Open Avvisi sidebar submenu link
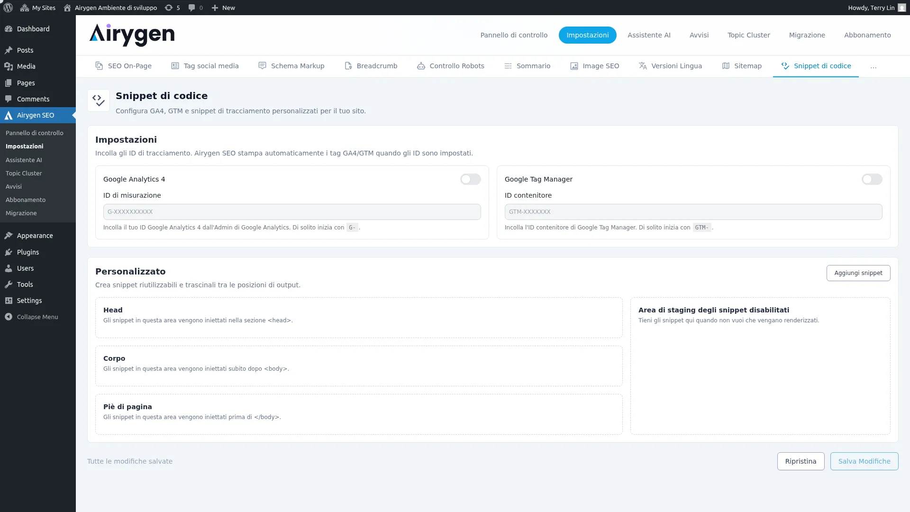Image resolution: width=910 pixels, height=512 pixels. (x=14, y=187)
